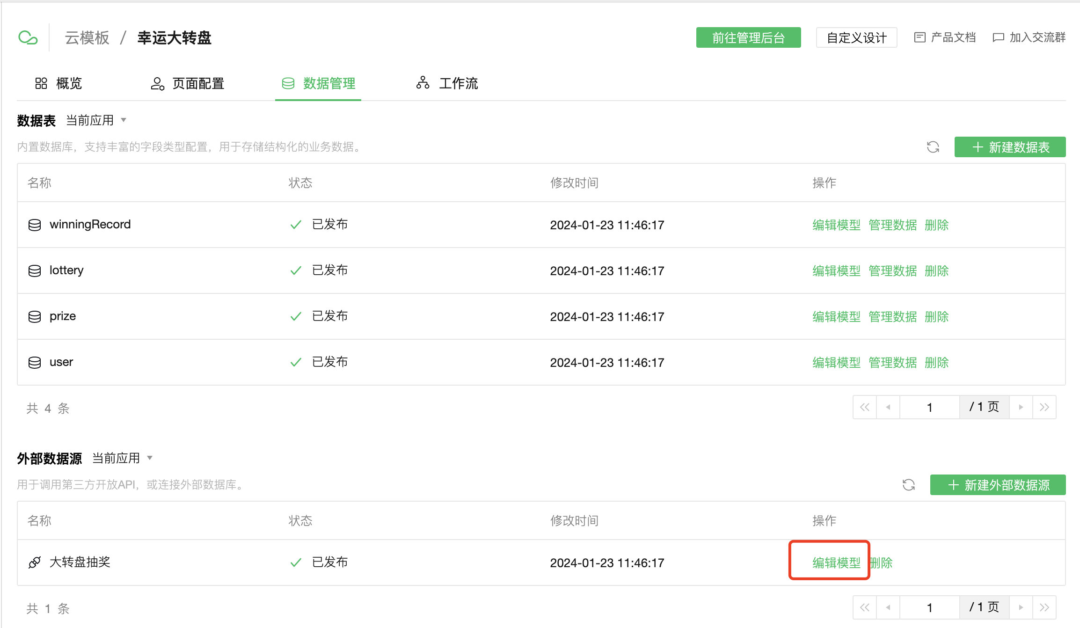Manage data of user table
This screenshot has width=1080, height=628.
[x=892, y=363]
